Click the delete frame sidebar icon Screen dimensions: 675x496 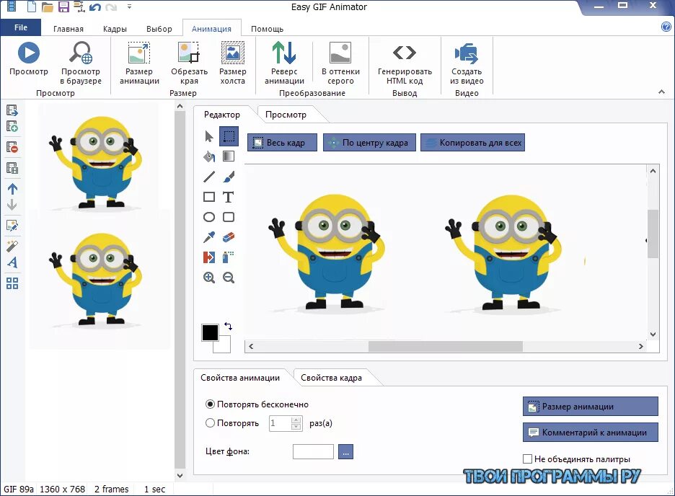[x=12, y=147]
